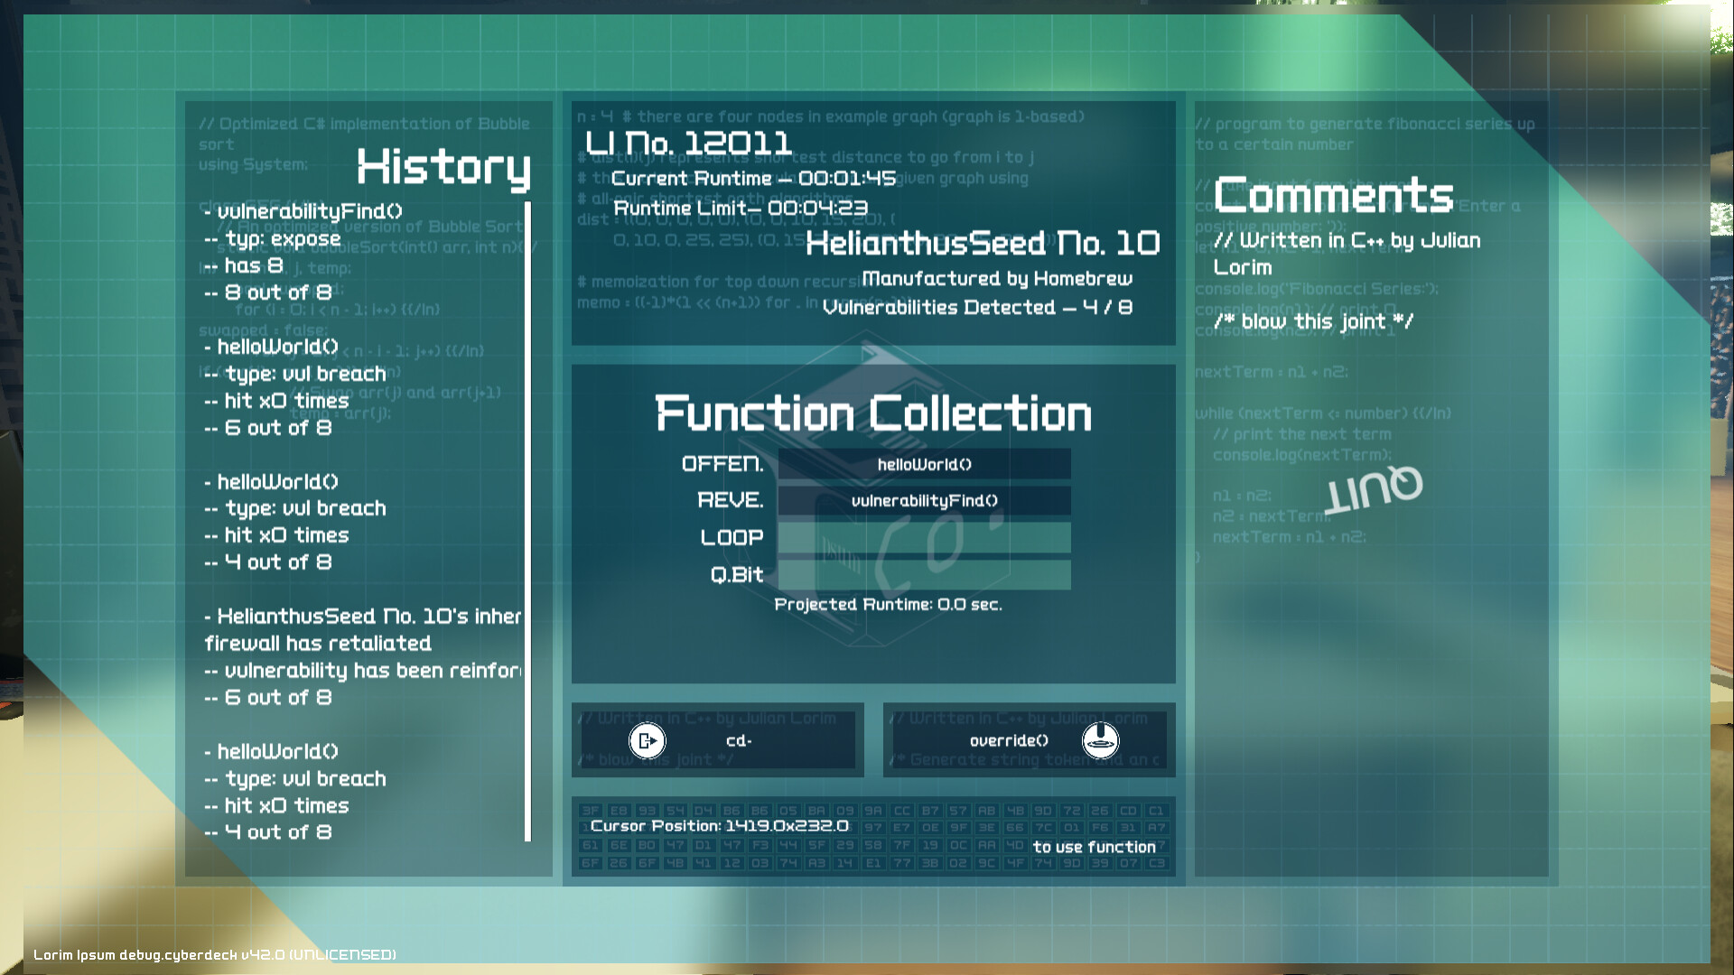Click the LOOP row label

pos(732,537)
